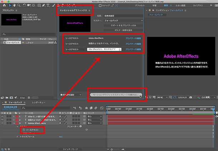Click the モーショングラフィックステンプレートを書き出し button
The image size is (218, 151).
coord(116,95)
